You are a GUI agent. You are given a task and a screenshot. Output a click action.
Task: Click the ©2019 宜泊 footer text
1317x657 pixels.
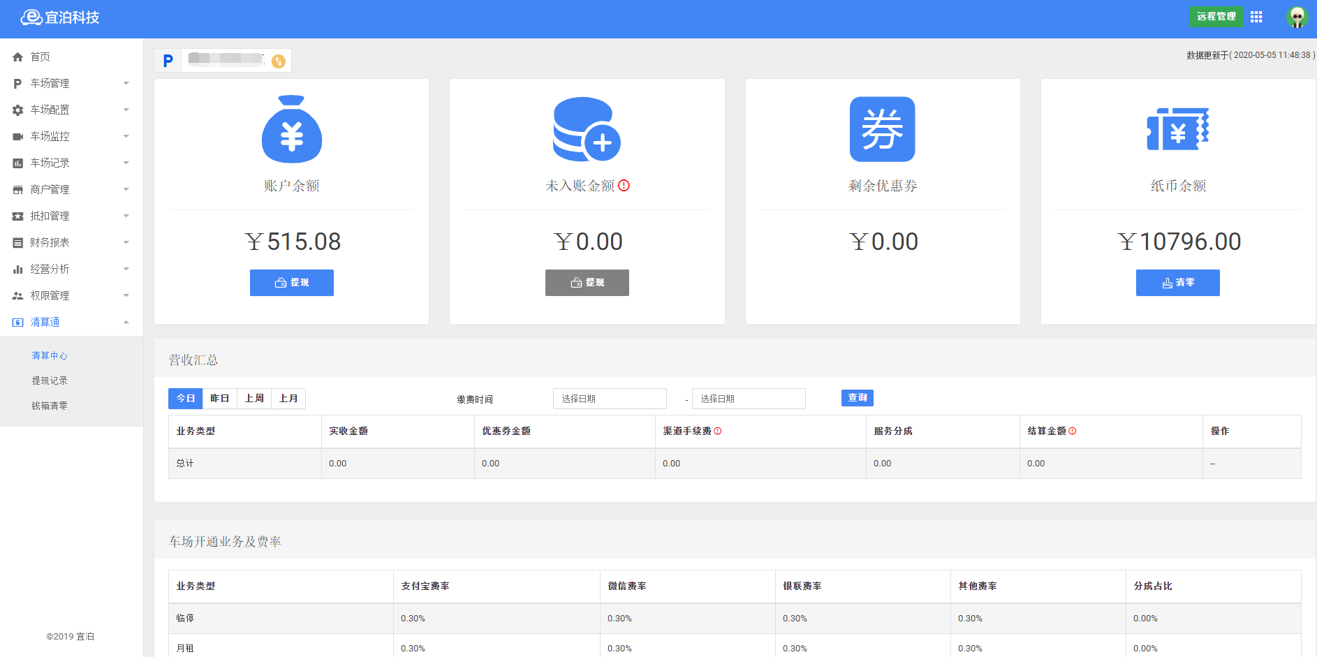(71, 637)
